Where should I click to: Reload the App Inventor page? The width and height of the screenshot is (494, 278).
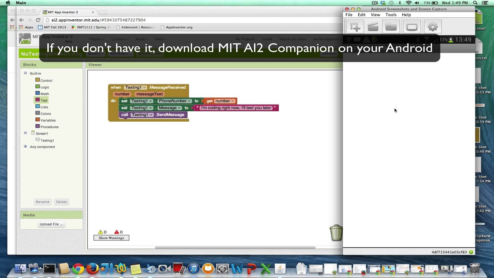tap(38, 20)
